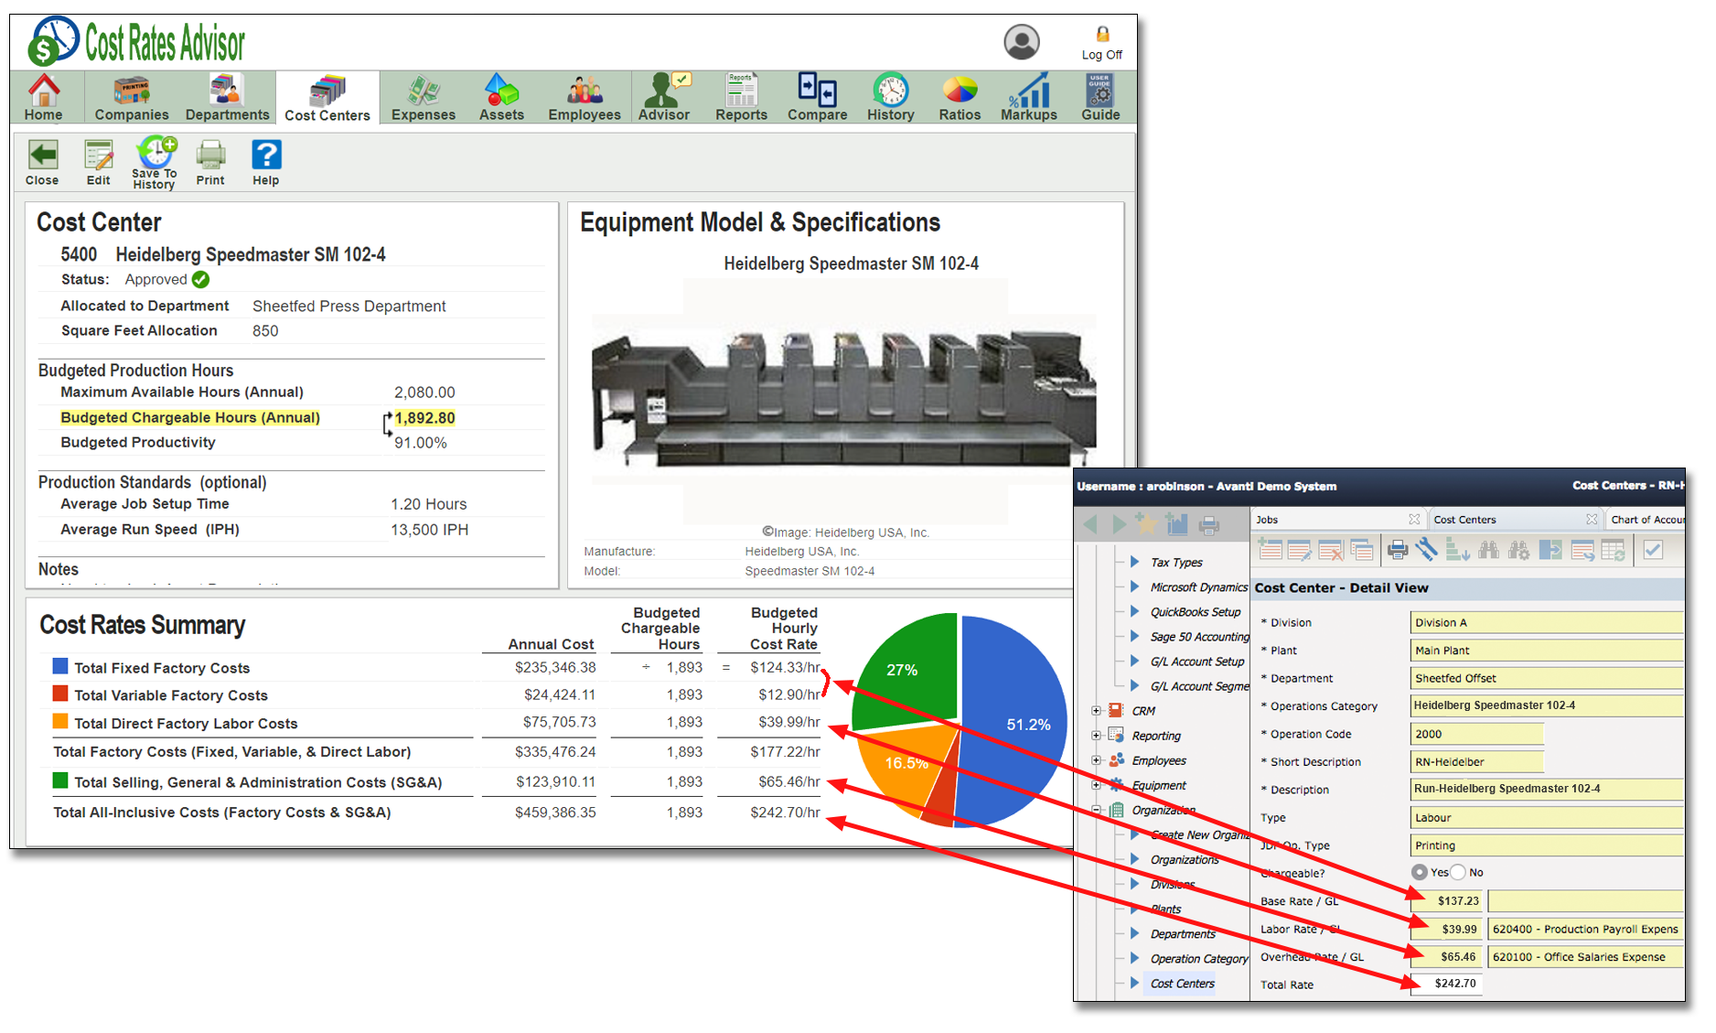Click the Division field

pos(1546,622)
